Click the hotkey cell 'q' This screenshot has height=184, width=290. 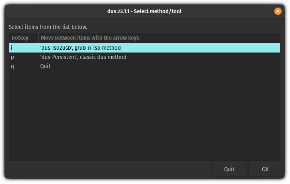pos(12,66)
